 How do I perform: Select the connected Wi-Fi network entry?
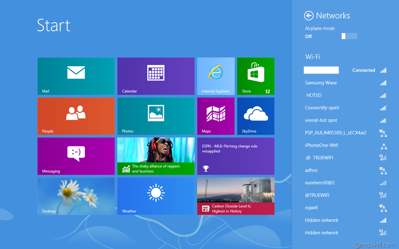point(345,70)
